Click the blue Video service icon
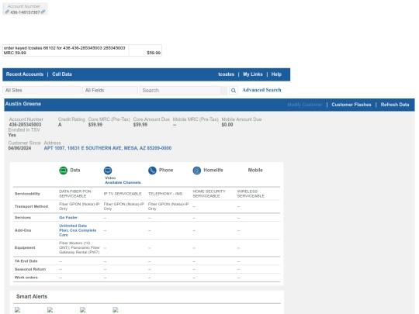Viewport: 419px width, 314px height. [108, 171]
